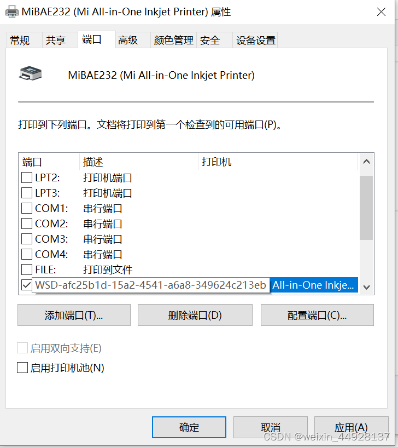
Task: Click the scroll-down arrow of the port list
Action: (366, 287)
